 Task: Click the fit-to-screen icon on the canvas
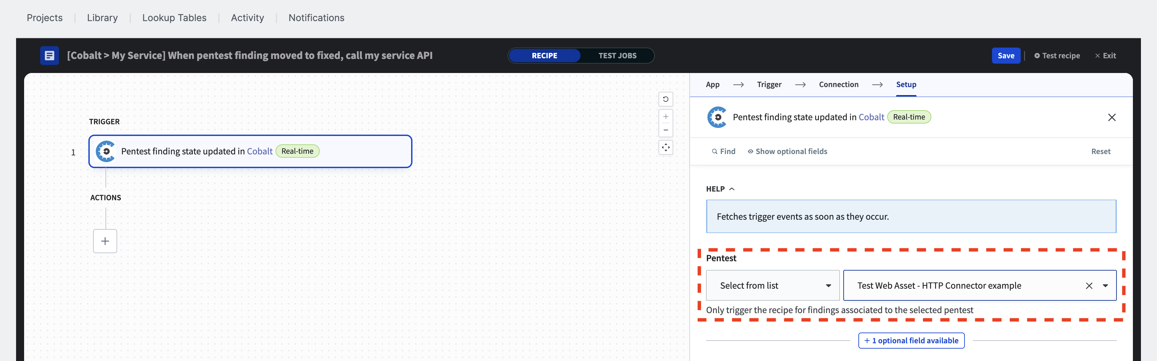(x=666, y=147)
